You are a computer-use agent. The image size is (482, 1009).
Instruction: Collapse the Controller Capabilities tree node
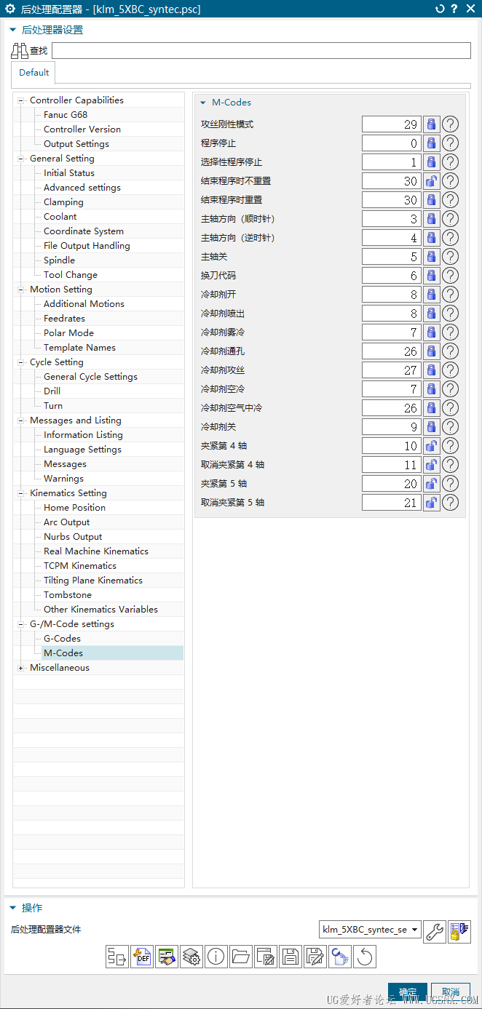point(22,100)
